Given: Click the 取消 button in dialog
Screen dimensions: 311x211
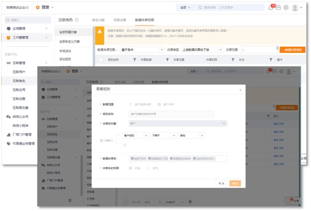Looking at the screenshot, I should (221, 184).
